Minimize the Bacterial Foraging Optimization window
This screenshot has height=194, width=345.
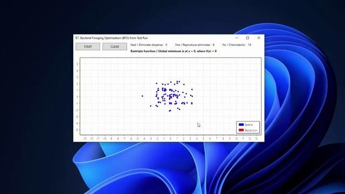click(x=237, y=38)
